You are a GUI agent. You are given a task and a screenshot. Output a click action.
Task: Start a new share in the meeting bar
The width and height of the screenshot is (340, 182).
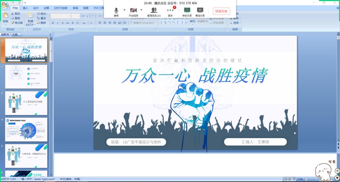(x=187, y=11)
